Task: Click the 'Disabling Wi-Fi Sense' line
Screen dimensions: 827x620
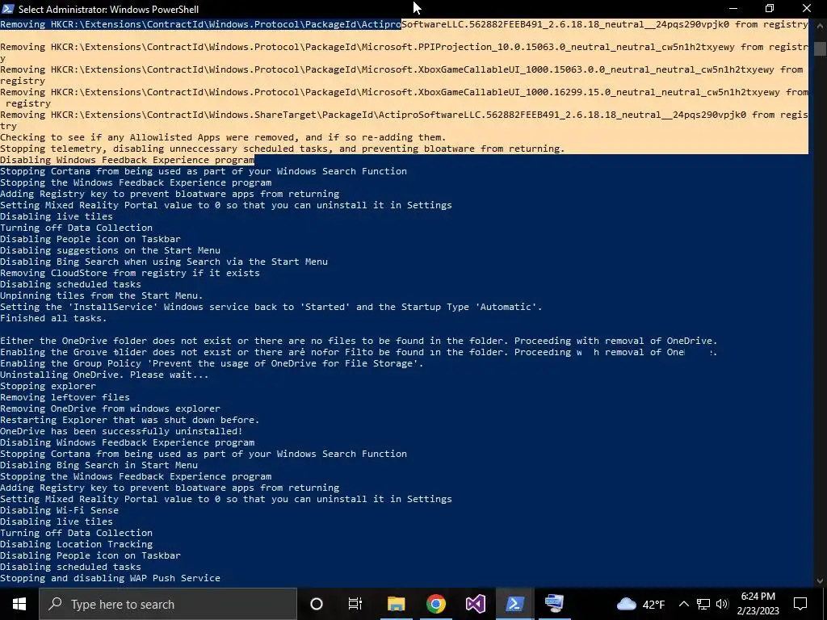Action: coord(59,510)
